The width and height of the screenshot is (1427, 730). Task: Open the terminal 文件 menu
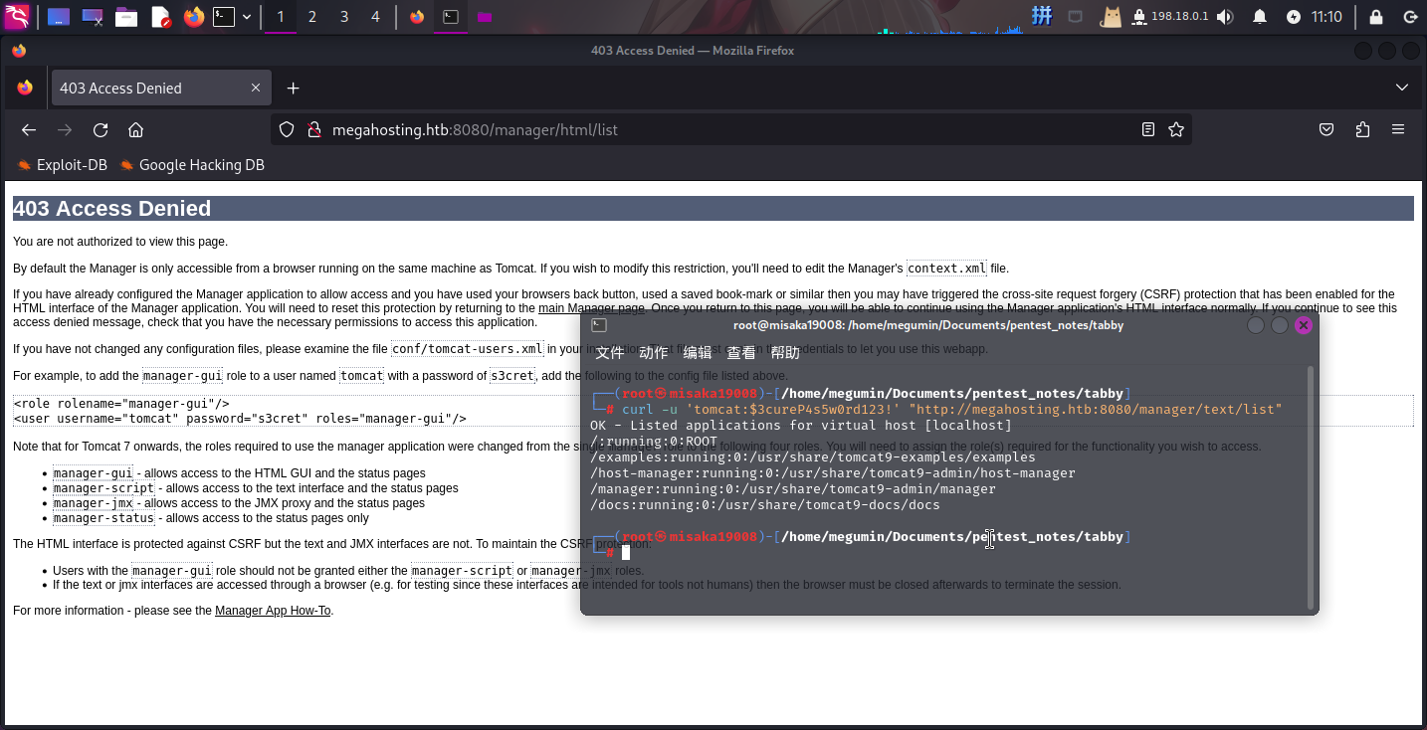point(609,353)
